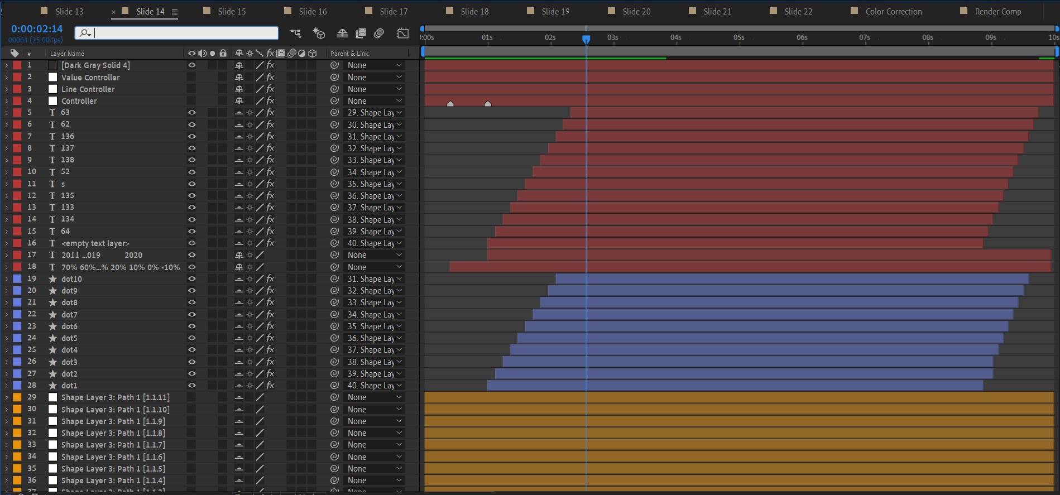Click the audio speaker column header icon
This screenshot has width=1060, height=495.
click(202, 54)
